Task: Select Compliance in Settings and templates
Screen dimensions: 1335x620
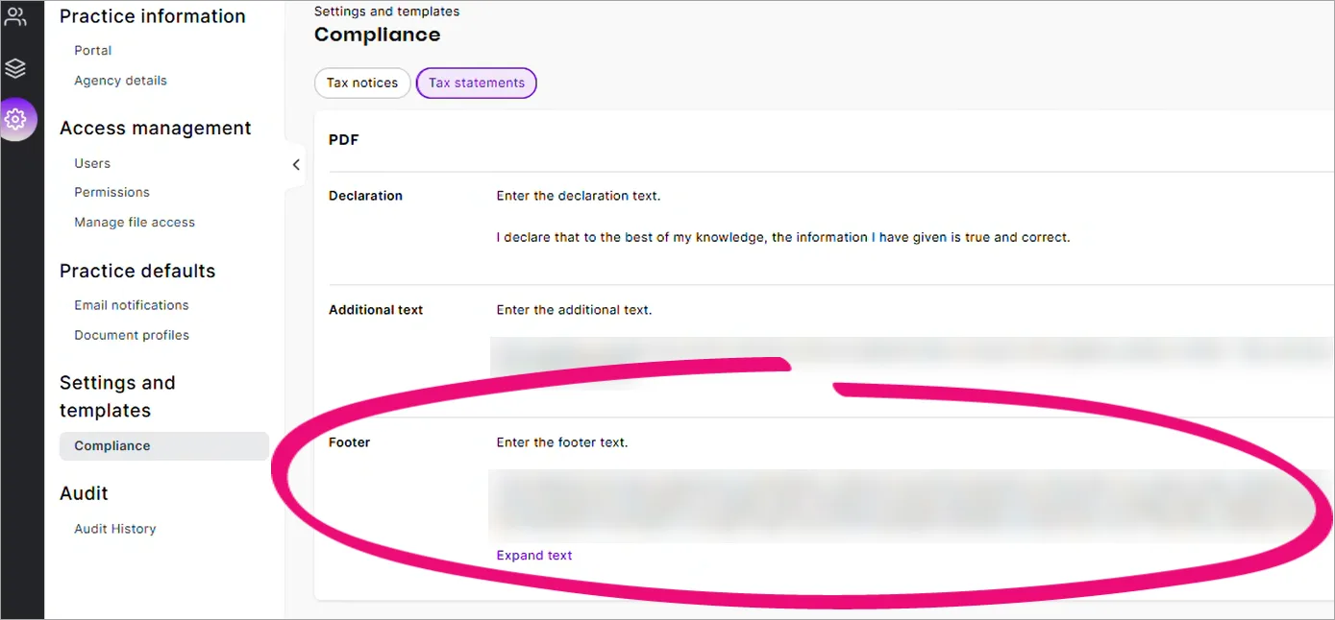Action: 111,445
